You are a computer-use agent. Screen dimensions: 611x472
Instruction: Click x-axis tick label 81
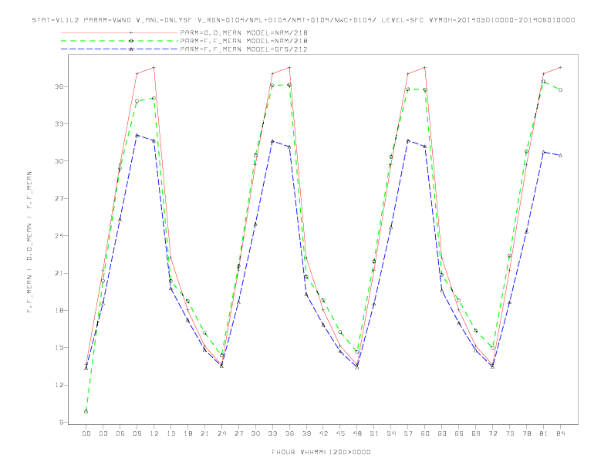[x=544, y=433]
